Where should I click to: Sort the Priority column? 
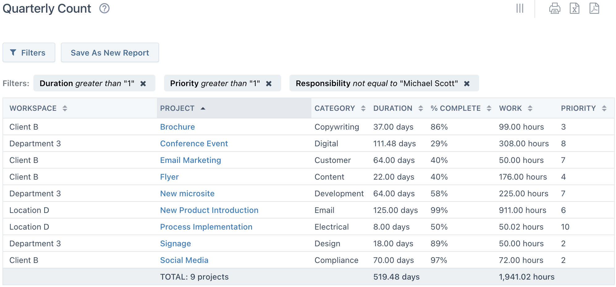tap(604, 108)
